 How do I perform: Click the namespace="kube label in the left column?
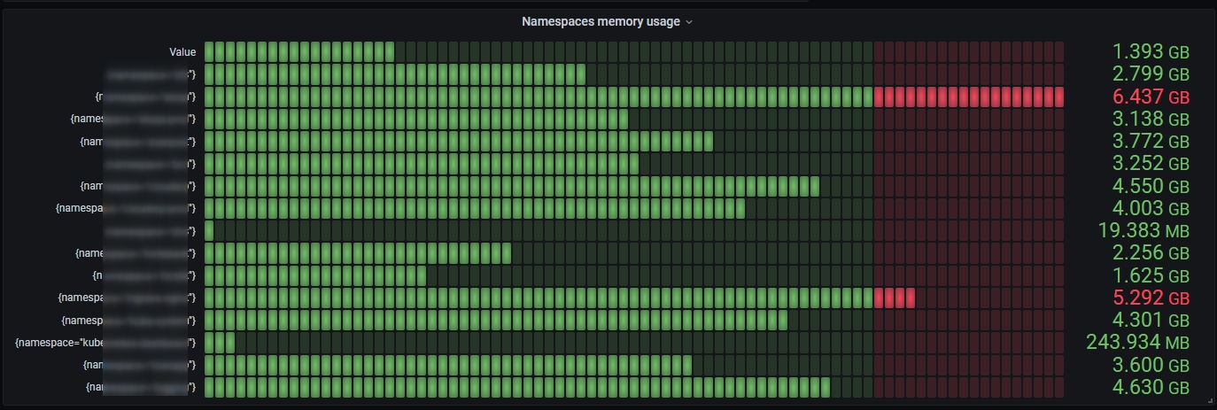coord(55,342)
